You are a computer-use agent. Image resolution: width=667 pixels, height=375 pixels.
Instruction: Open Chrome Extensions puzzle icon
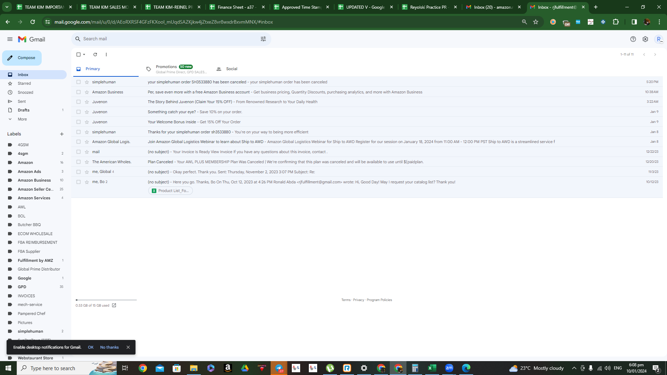point(616,22)
